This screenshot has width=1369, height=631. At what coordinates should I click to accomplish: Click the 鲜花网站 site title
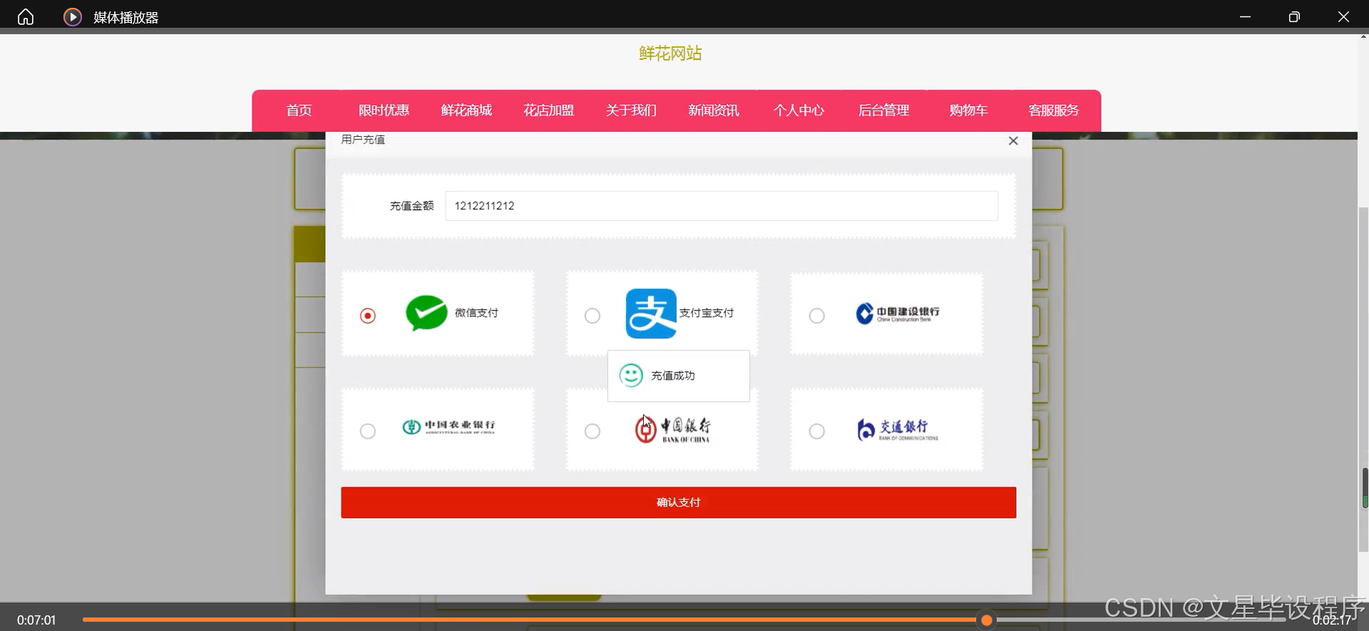coord(670,53)
